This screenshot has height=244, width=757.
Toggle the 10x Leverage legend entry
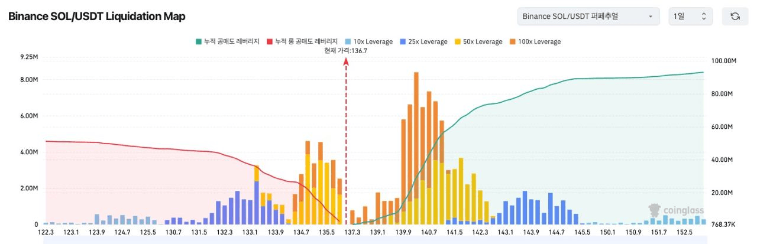[368, 41]
